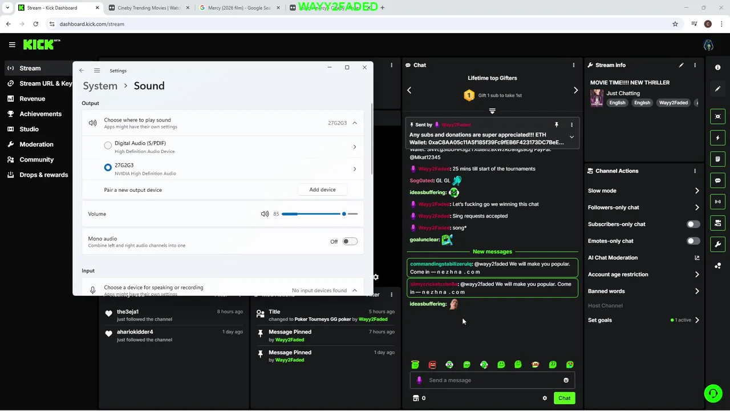Collapse Choose a device for speaking section
730x411 pixels.
354,291
